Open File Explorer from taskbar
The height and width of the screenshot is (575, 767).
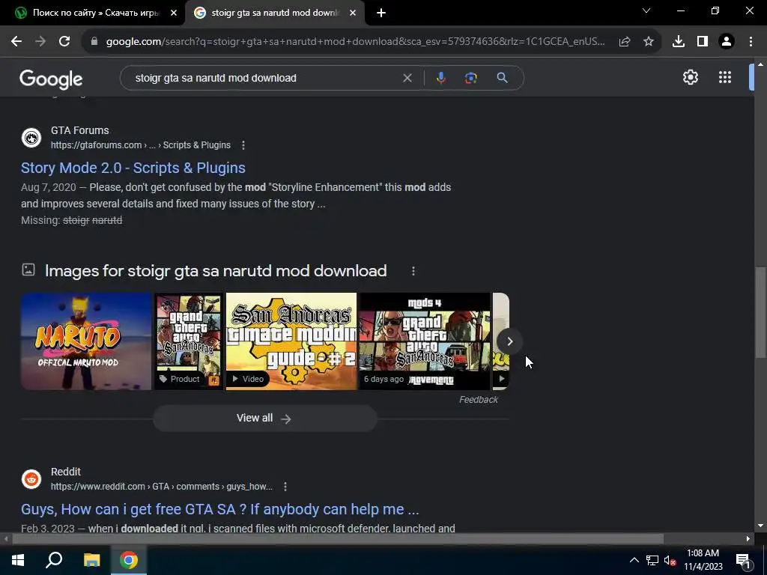[91, 560]
